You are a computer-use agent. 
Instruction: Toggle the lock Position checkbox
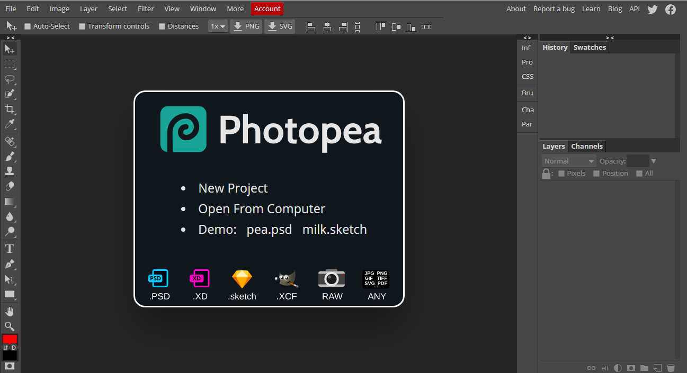(x=596, y=174)
